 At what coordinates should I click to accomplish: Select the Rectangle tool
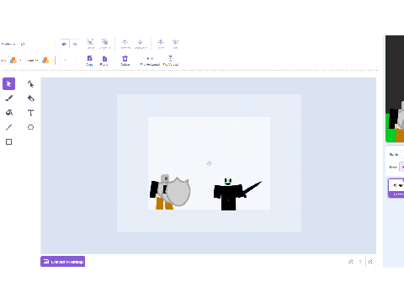point(8,142)
